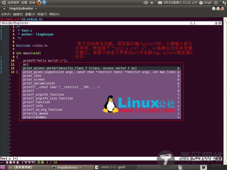
Task: Select printf_info completion entry
Action: click(x=101, y=106)
